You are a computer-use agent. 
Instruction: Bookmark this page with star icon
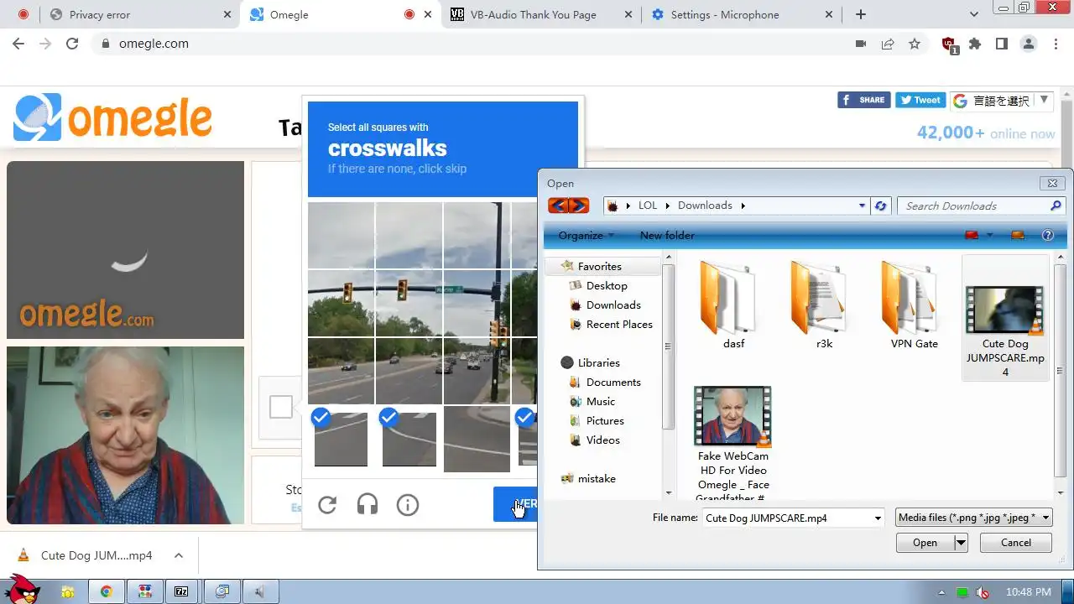(x=915, y=44)
